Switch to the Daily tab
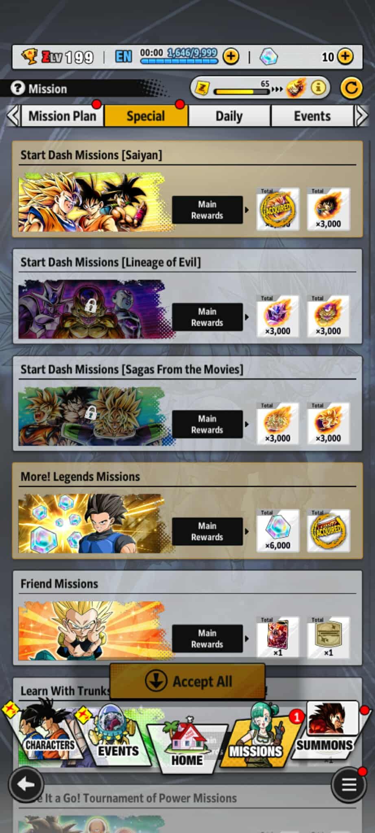The width and height of the screenshot is (375, 833). click(x=229, y=116)
